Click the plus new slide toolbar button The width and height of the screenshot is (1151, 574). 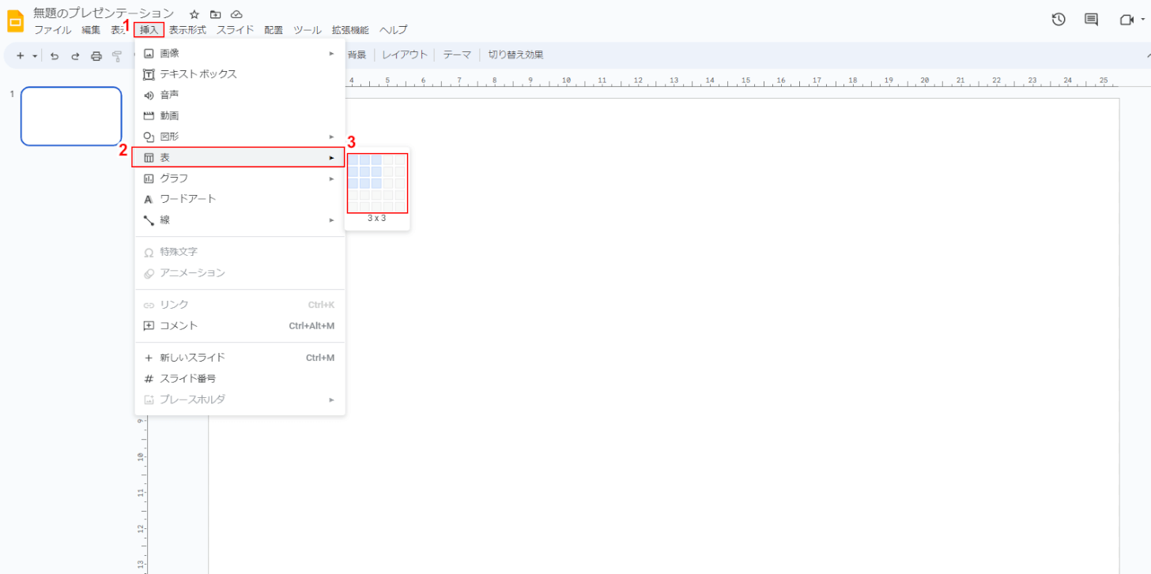(x=21, y=55)
